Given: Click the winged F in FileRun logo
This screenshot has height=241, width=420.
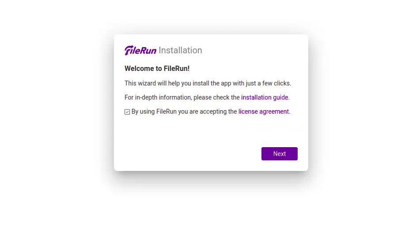Looking at the screenshot, I should [x=129, y=50].
